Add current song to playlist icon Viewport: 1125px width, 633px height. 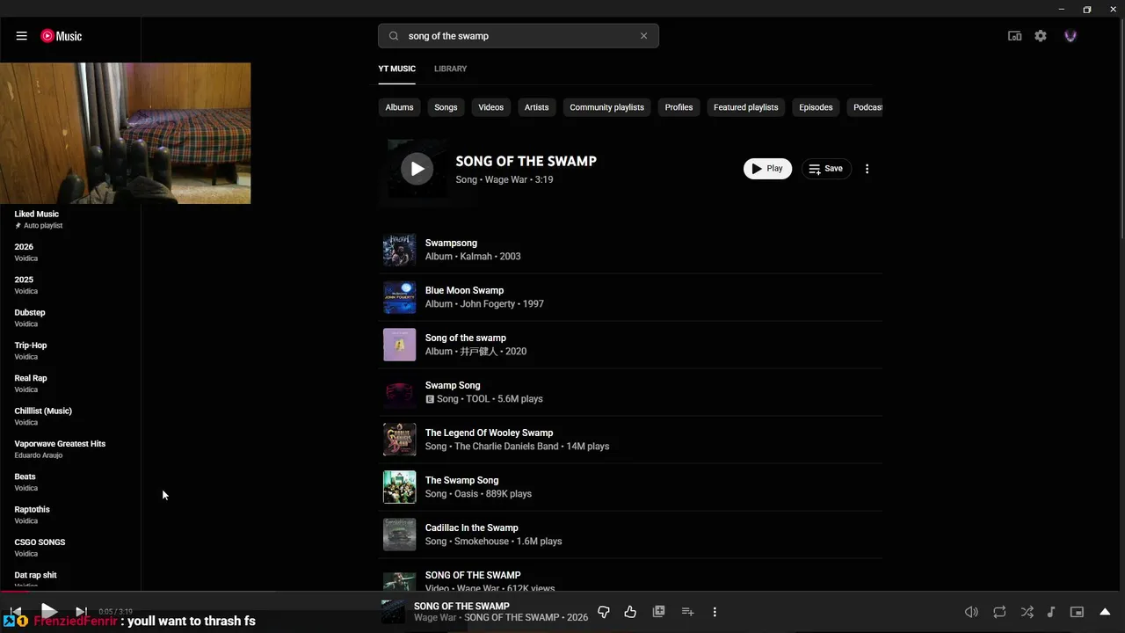[x=687, y=612]
